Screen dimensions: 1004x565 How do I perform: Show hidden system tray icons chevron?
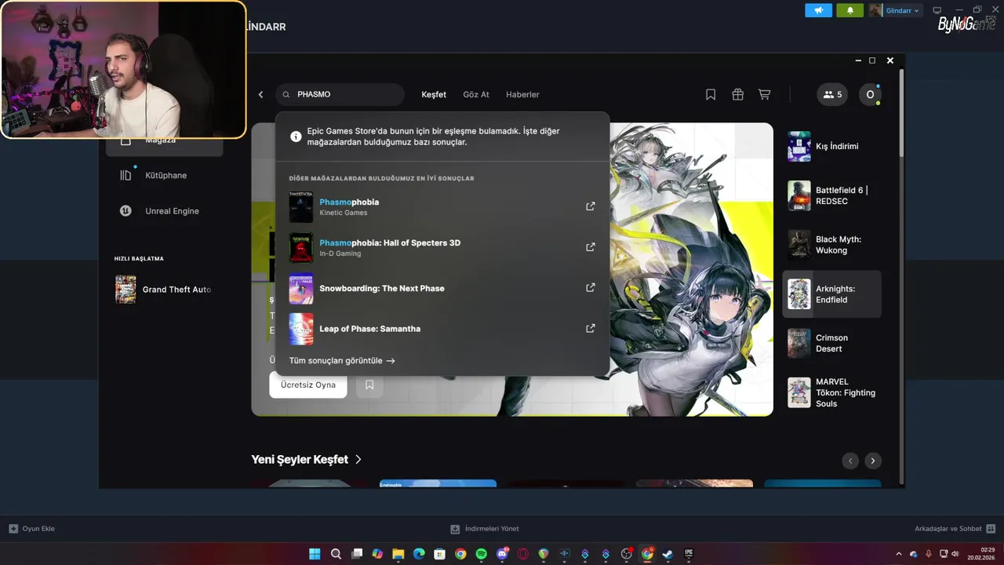(899, 554)
